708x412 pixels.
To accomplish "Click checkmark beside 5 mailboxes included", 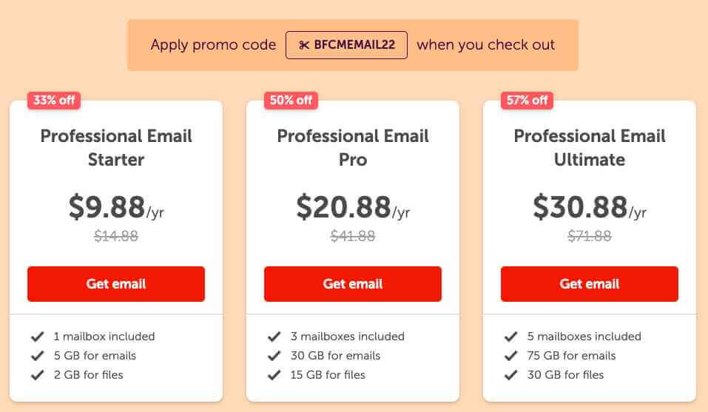I will click(510, 337).
